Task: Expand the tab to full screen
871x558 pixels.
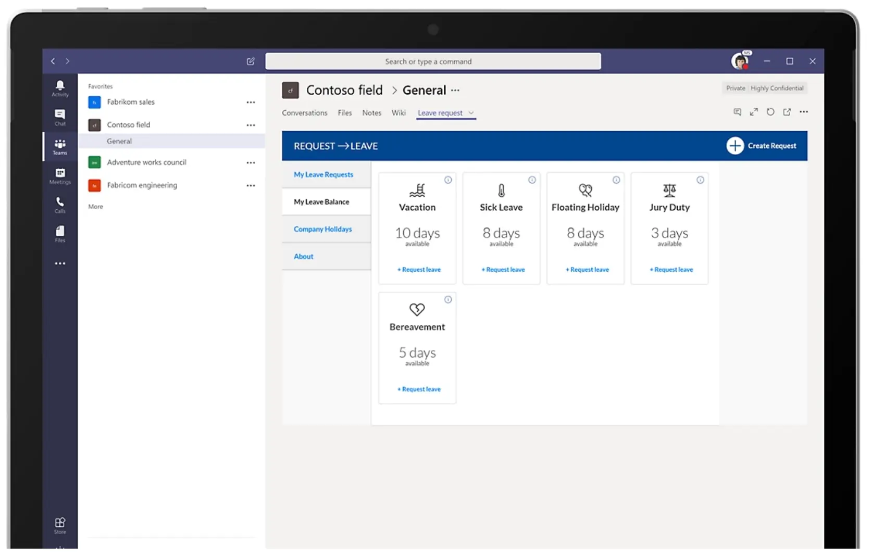Action: (754, 112)
